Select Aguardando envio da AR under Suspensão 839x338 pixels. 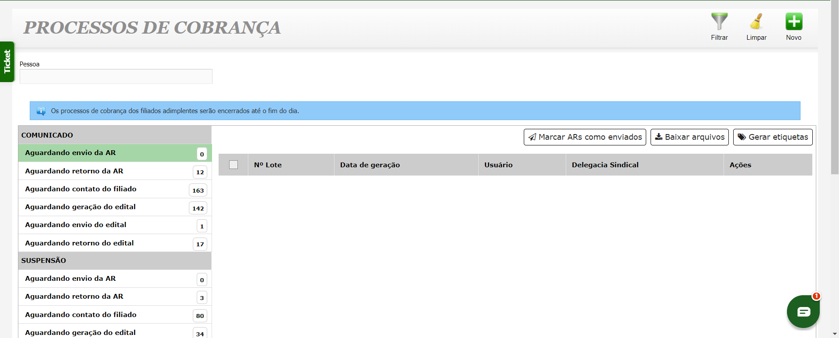70,279
